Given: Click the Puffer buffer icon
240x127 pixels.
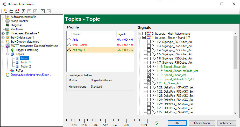Looking at the screenshot, I should [12, 71].
